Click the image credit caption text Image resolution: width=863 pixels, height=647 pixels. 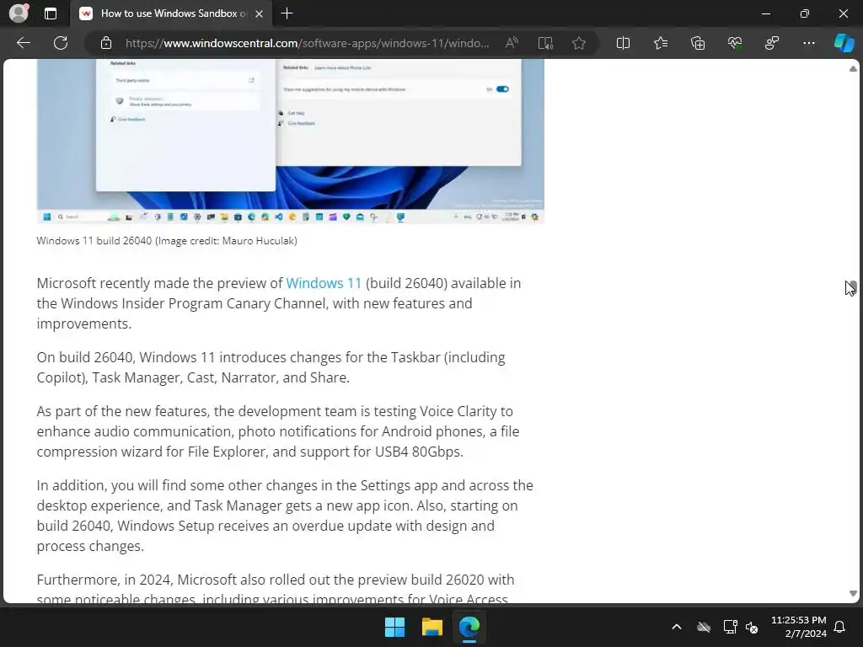[167, 240]
